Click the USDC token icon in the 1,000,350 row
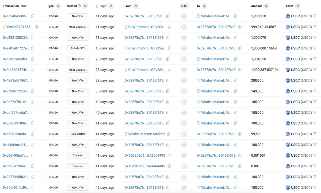Viewport: 321px width, 193px height. (x=288, y=16)
